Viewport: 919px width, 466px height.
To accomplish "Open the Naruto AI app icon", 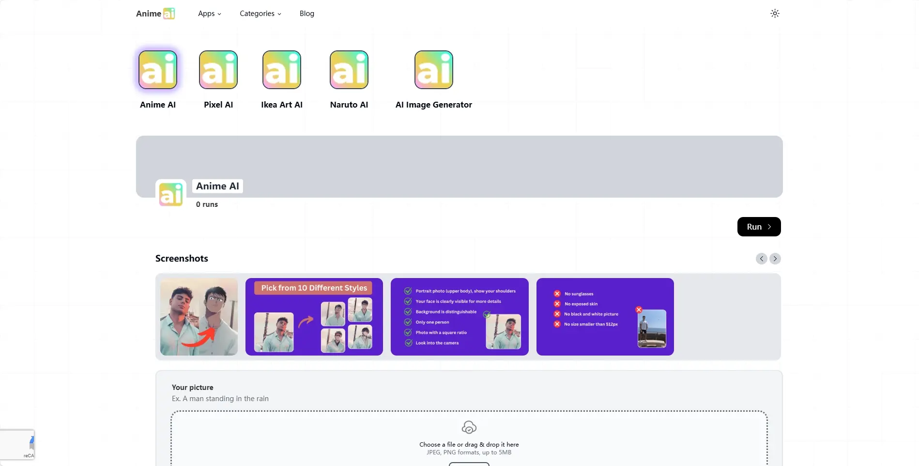I will coord(349,70).
